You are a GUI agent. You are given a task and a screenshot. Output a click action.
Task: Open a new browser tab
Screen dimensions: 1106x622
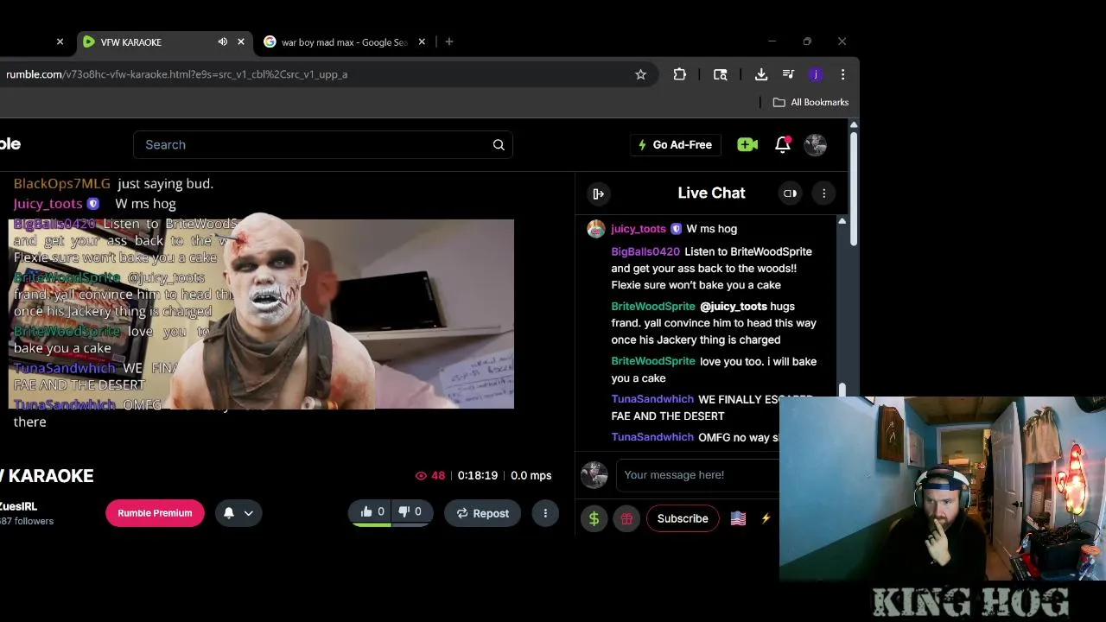(x=449, y=41)
